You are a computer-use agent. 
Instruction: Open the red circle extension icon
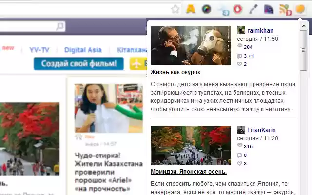pyautogui.click(x=237, y=9)
